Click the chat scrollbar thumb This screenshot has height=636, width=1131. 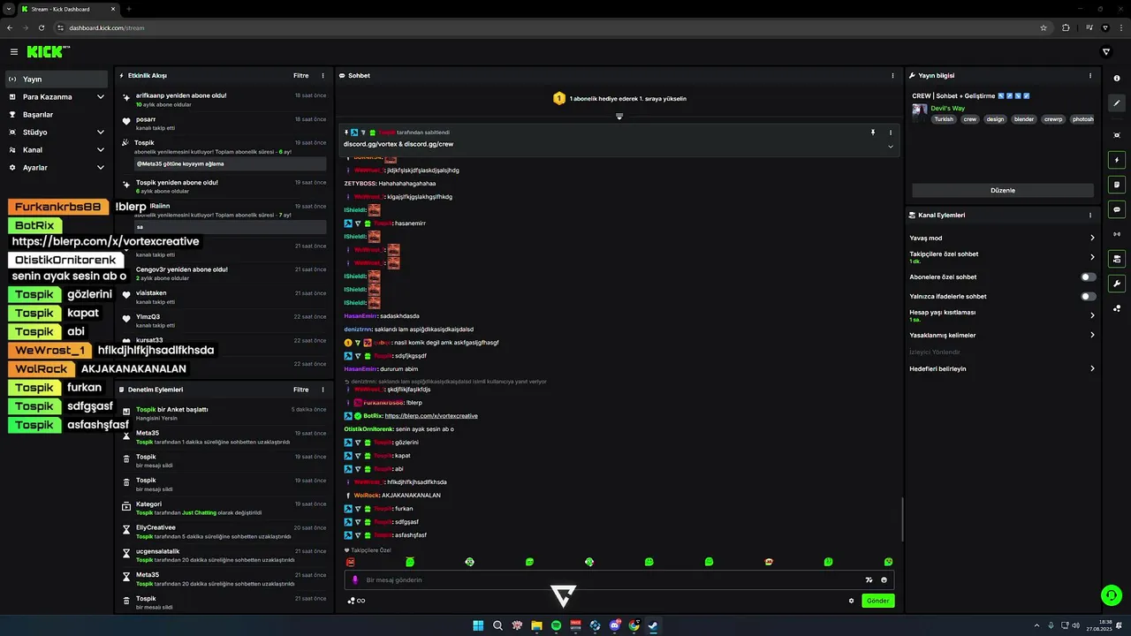pyautogui.click(x=902, y=519)
